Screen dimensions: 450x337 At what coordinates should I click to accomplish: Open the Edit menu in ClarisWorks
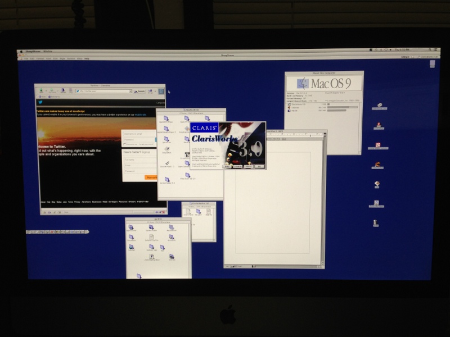click(33, 58)
